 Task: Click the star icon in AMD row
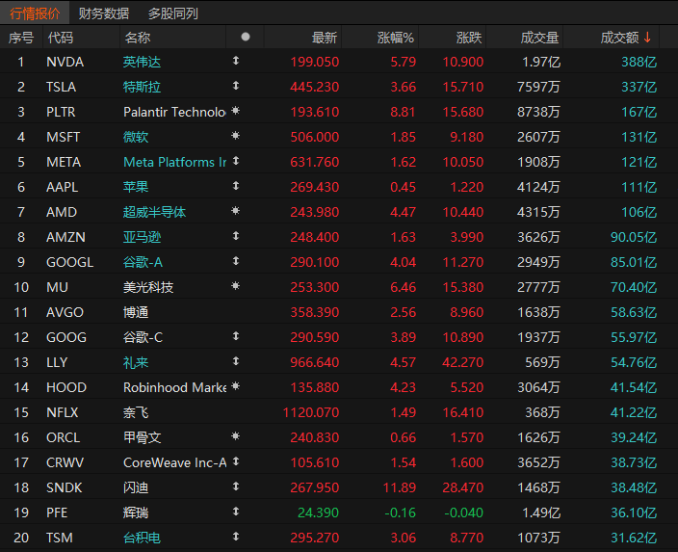tap(236, 211)
